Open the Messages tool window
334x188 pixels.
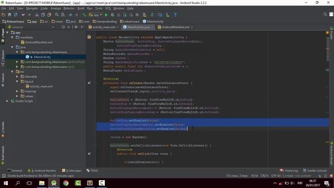72,171
